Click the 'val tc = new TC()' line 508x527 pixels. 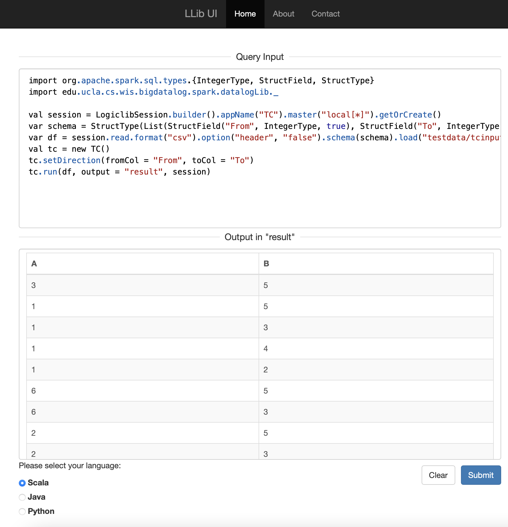tap(69, 149)
